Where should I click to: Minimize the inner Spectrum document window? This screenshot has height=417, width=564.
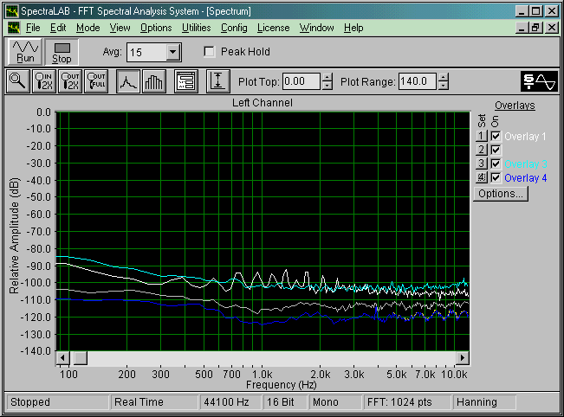click(x=522, y=28)
